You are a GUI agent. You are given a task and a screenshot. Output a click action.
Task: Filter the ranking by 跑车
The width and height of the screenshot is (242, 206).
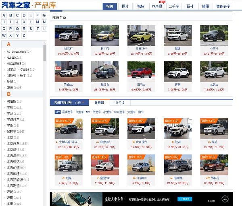[x=141, y=112]
